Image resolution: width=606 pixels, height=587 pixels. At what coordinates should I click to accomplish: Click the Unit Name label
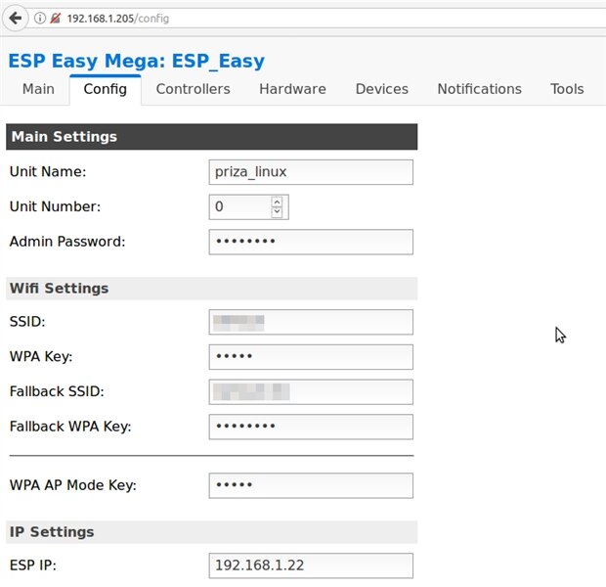pos(48,171)
